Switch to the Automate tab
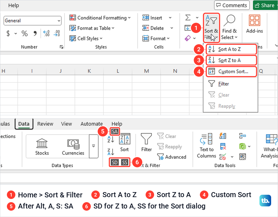 (92, 124)
